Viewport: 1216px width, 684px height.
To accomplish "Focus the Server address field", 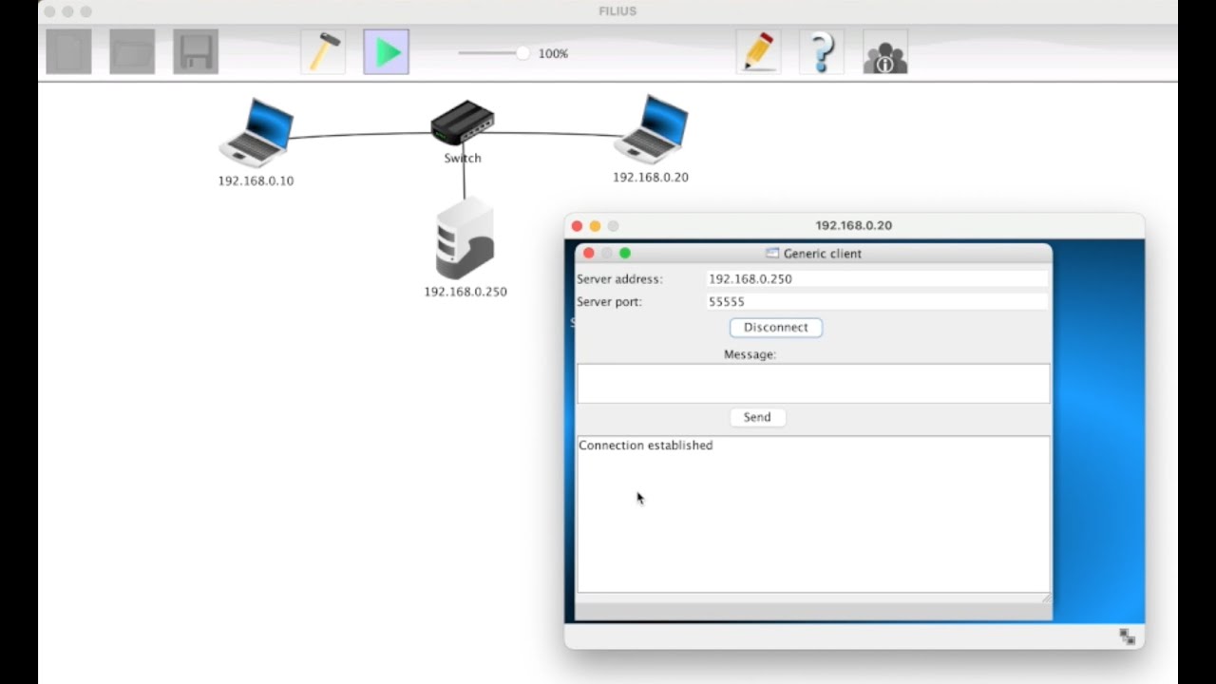I will click(877, 279).
